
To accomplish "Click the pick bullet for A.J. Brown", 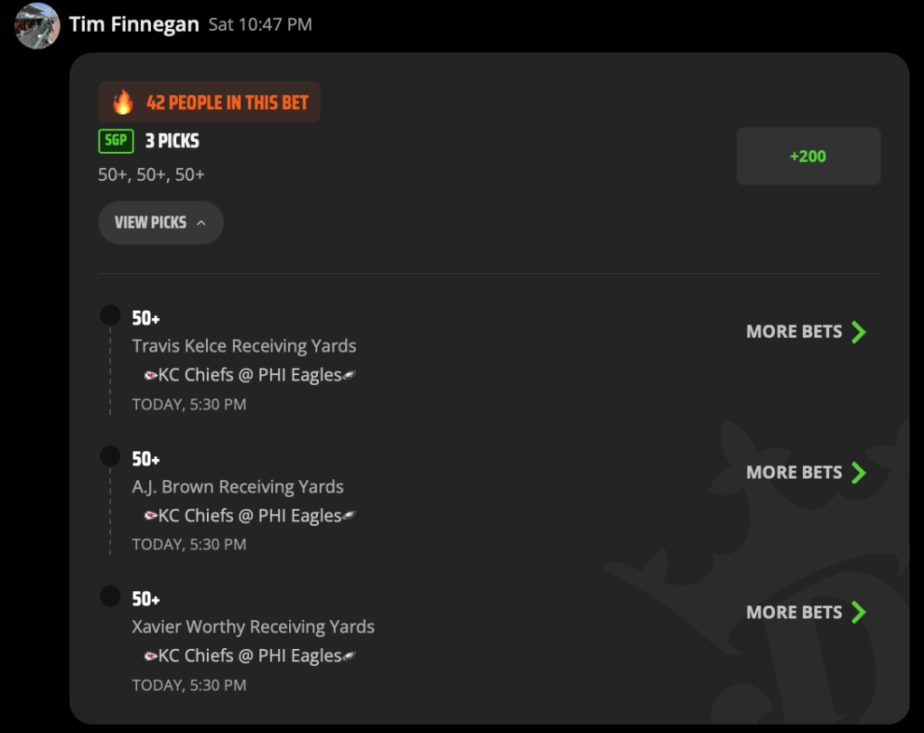I will [110, 456].
